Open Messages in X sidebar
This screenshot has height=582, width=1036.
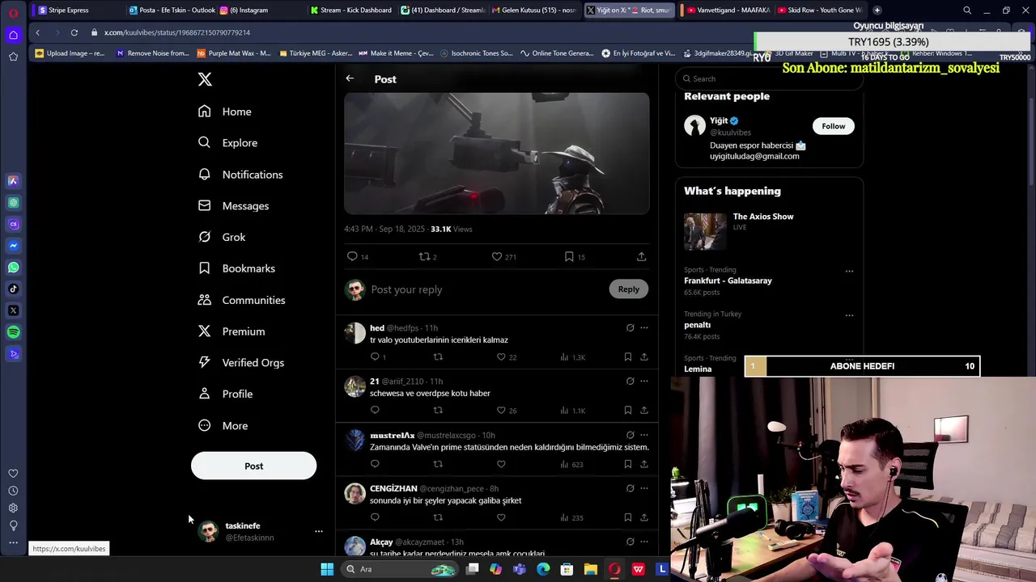coord(233,206)
